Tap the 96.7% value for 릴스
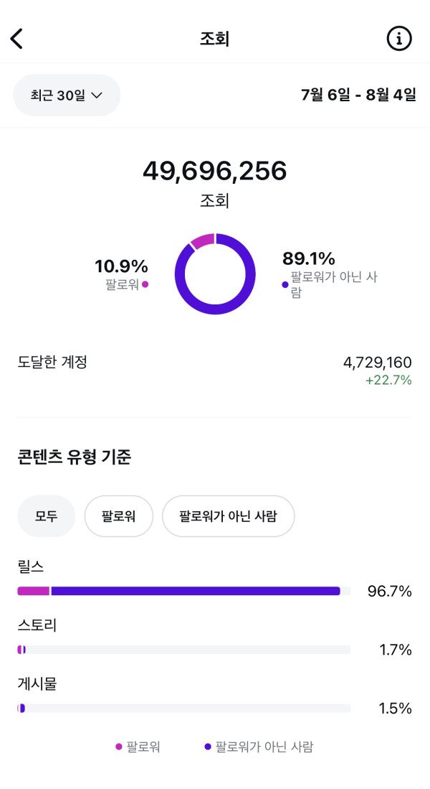The width and height of the screenshot is (430, 789). click(x=389, y=591)
